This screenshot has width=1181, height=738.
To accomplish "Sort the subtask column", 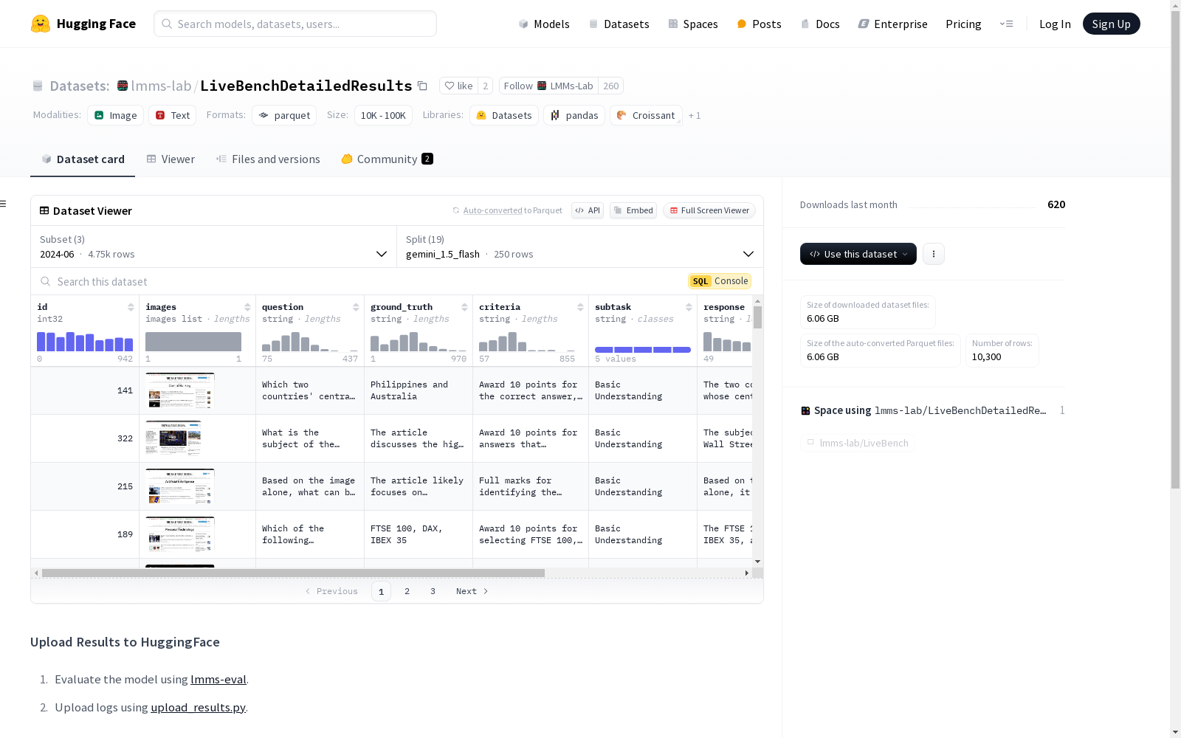I will tap(689, 307).
